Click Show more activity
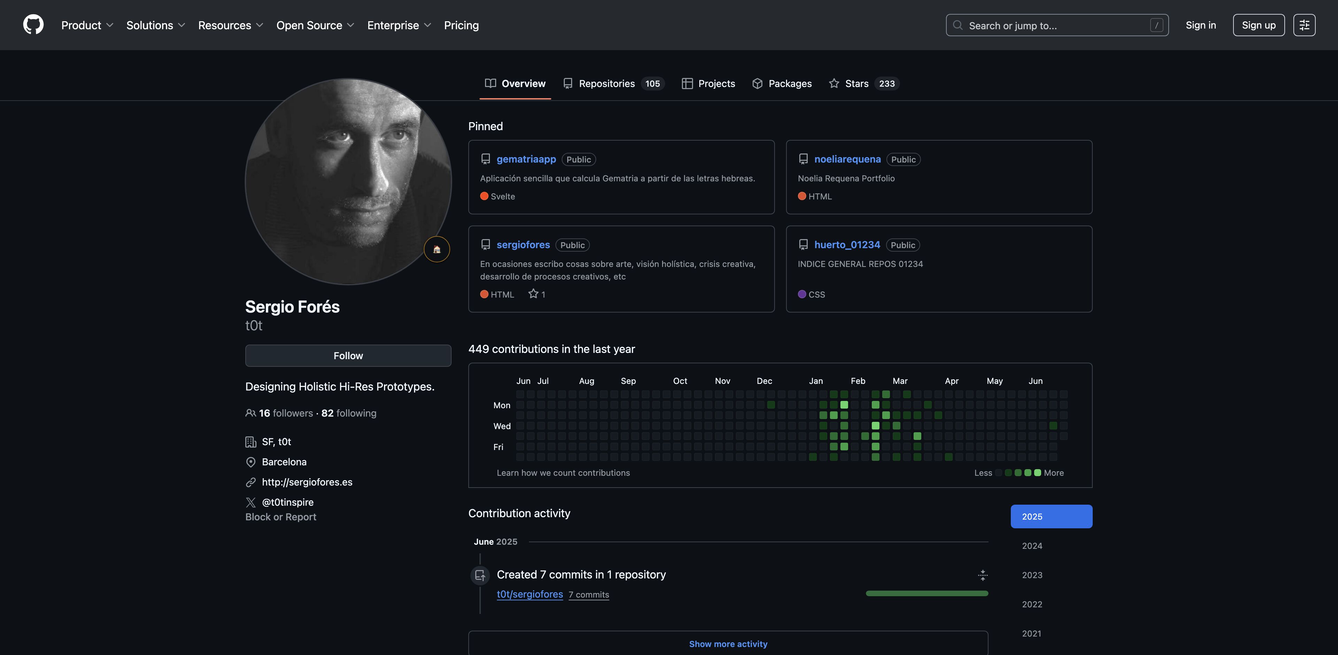The width and height of the screenshot is (1338, 655). tap(728, 644)
